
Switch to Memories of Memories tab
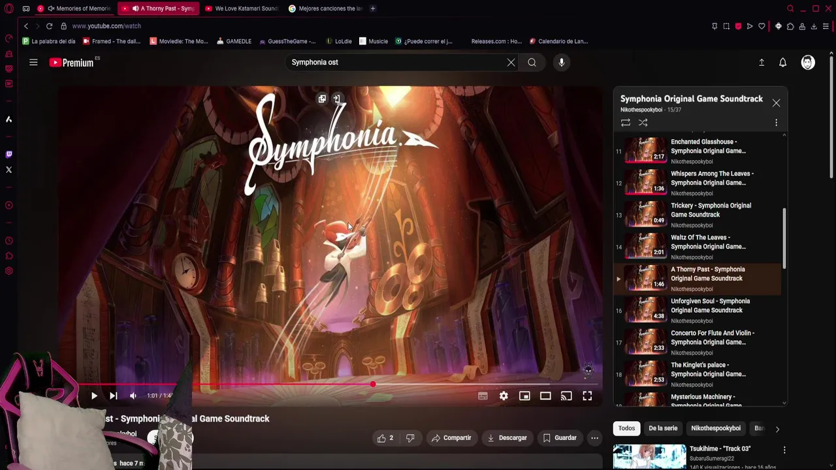coord(76,8)
